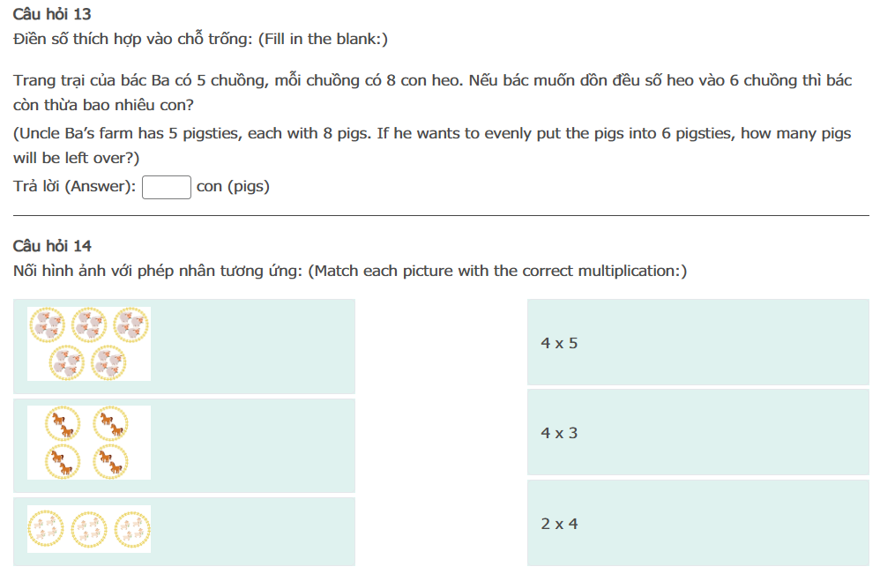Click the "Trả lời (Answer):" label
Screen dimensions: 880x574
point(75,187)
